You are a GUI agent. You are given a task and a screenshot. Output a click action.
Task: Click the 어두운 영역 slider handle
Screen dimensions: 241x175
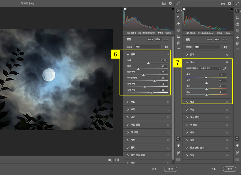click(155, 81)
